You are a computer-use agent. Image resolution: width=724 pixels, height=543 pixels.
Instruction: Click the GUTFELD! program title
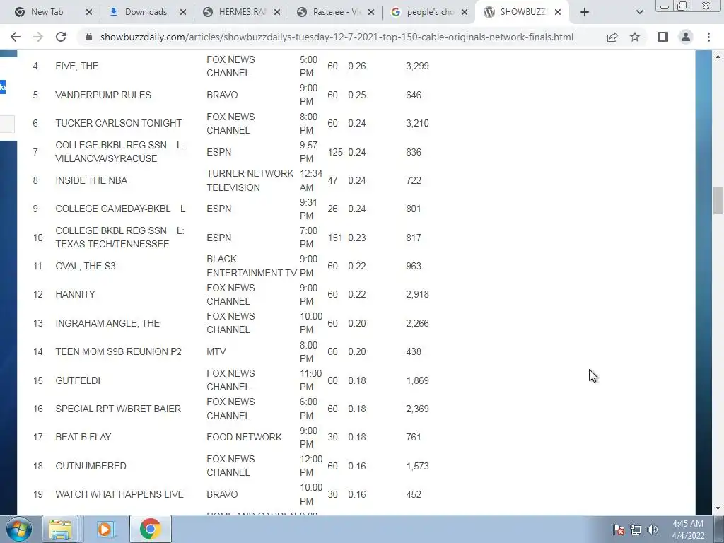[78, 380]
